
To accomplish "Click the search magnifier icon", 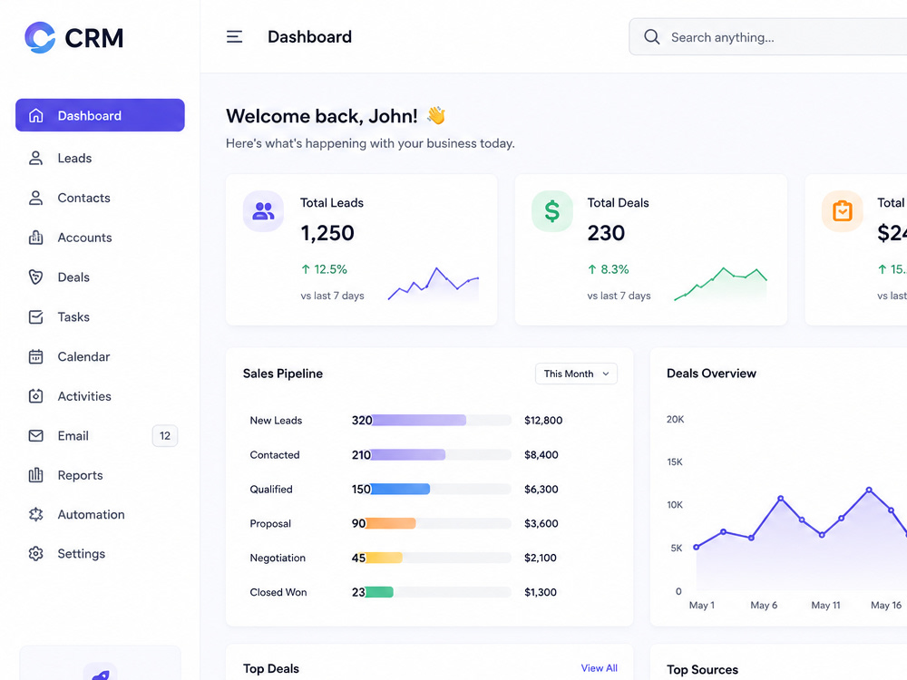I will tap(652, 37).
